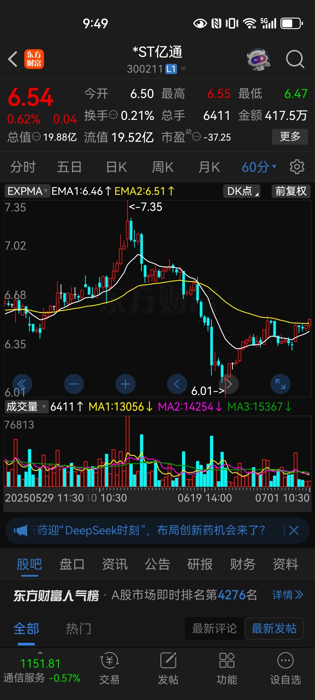Tap 东方财富人气榜 ranking label
The image size is (315, 700).
56,595
